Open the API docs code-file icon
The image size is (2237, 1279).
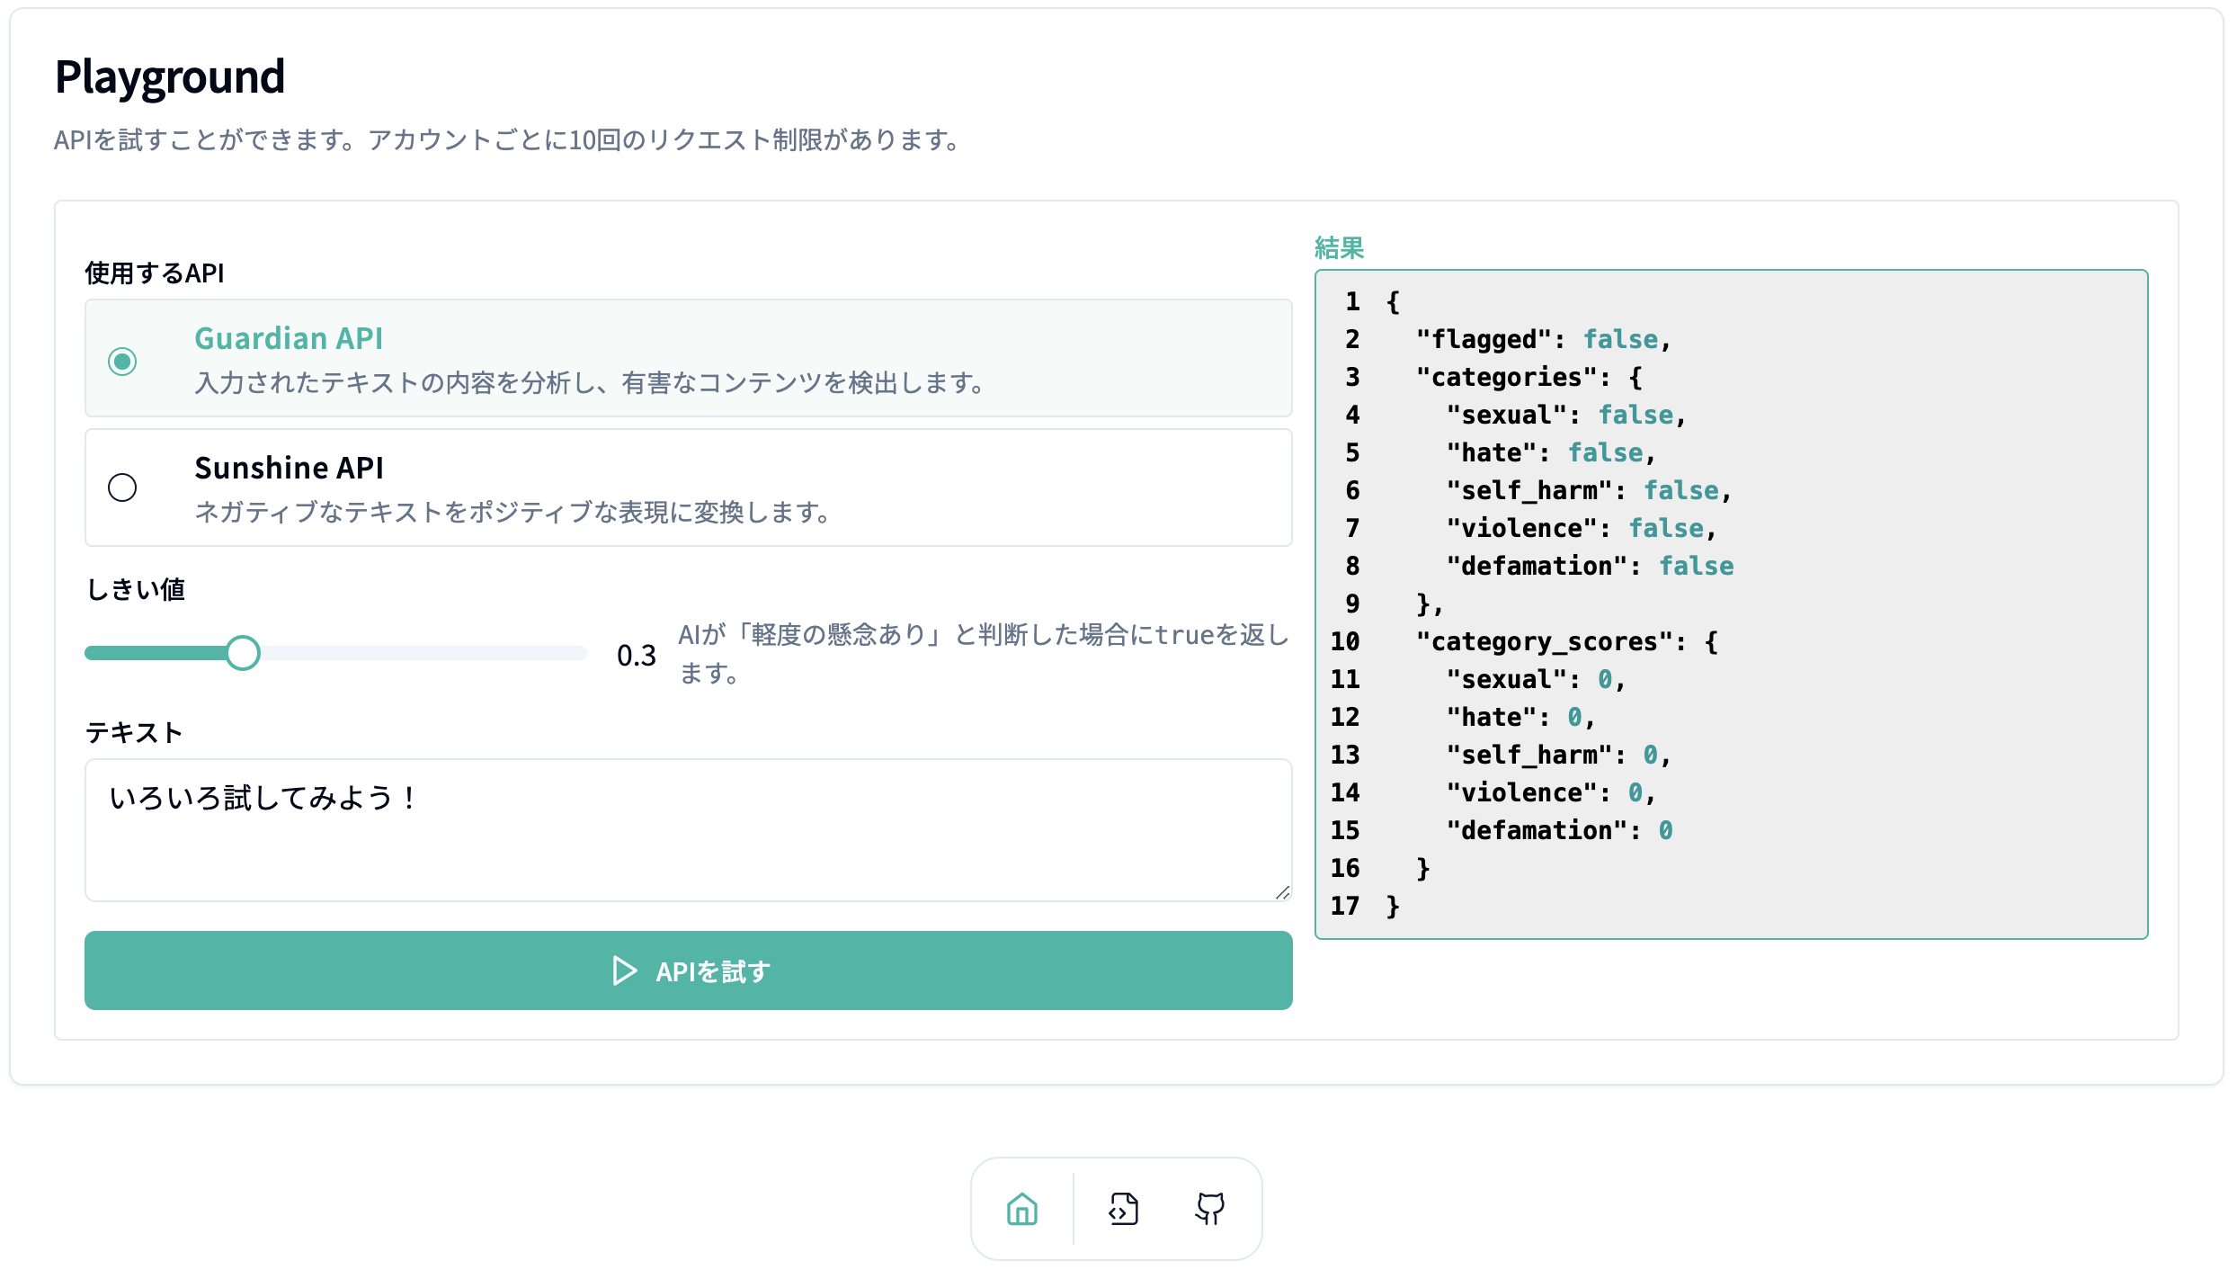coord(1123,1209)
